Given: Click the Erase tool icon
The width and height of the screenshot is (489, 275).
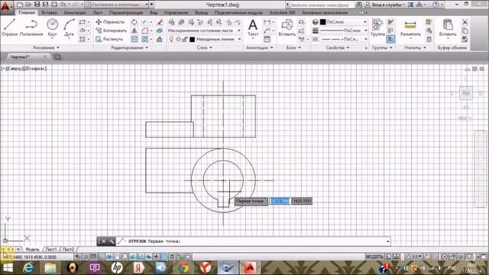Looking at the screenshot, I should click(x=160, y=22).
